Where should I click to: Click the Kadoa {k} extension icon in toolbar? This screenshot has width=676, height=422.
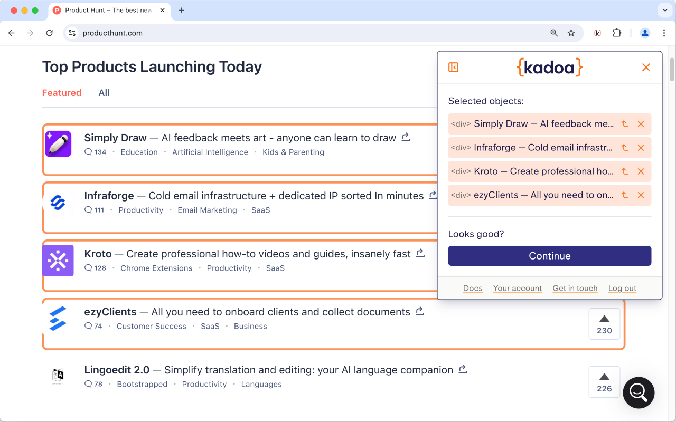click(x=597, y=33)
